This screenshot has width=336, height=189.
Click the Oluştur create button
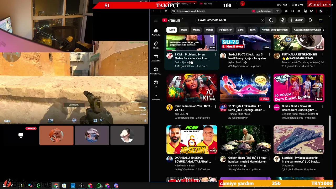click(x=296, y=20)
